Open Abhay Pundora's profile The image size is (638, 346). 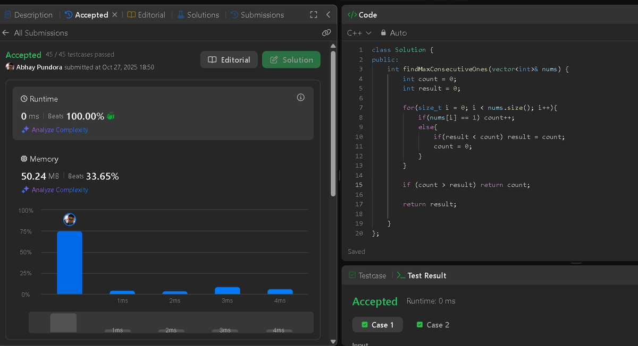[39, 67]
